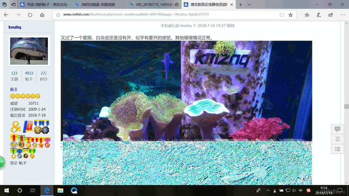Close the active 捷宝新款 tab
349x196 pixels.
[x=232, y=4]
